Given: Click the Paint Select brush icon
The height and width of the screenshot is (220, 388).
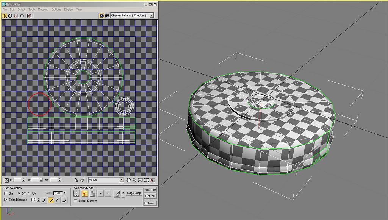Looking at the screenshot, I should [x=117, y=193].
